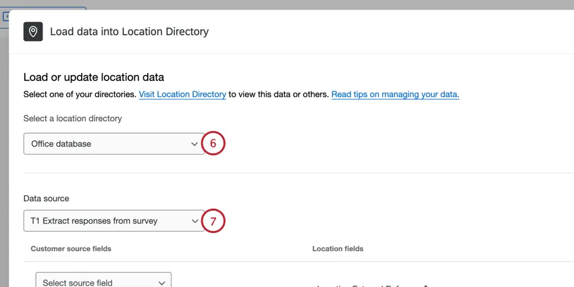This screenshot has height=287, width=574.
Task: Click the Data source label
Action: (x=46, y=199)
